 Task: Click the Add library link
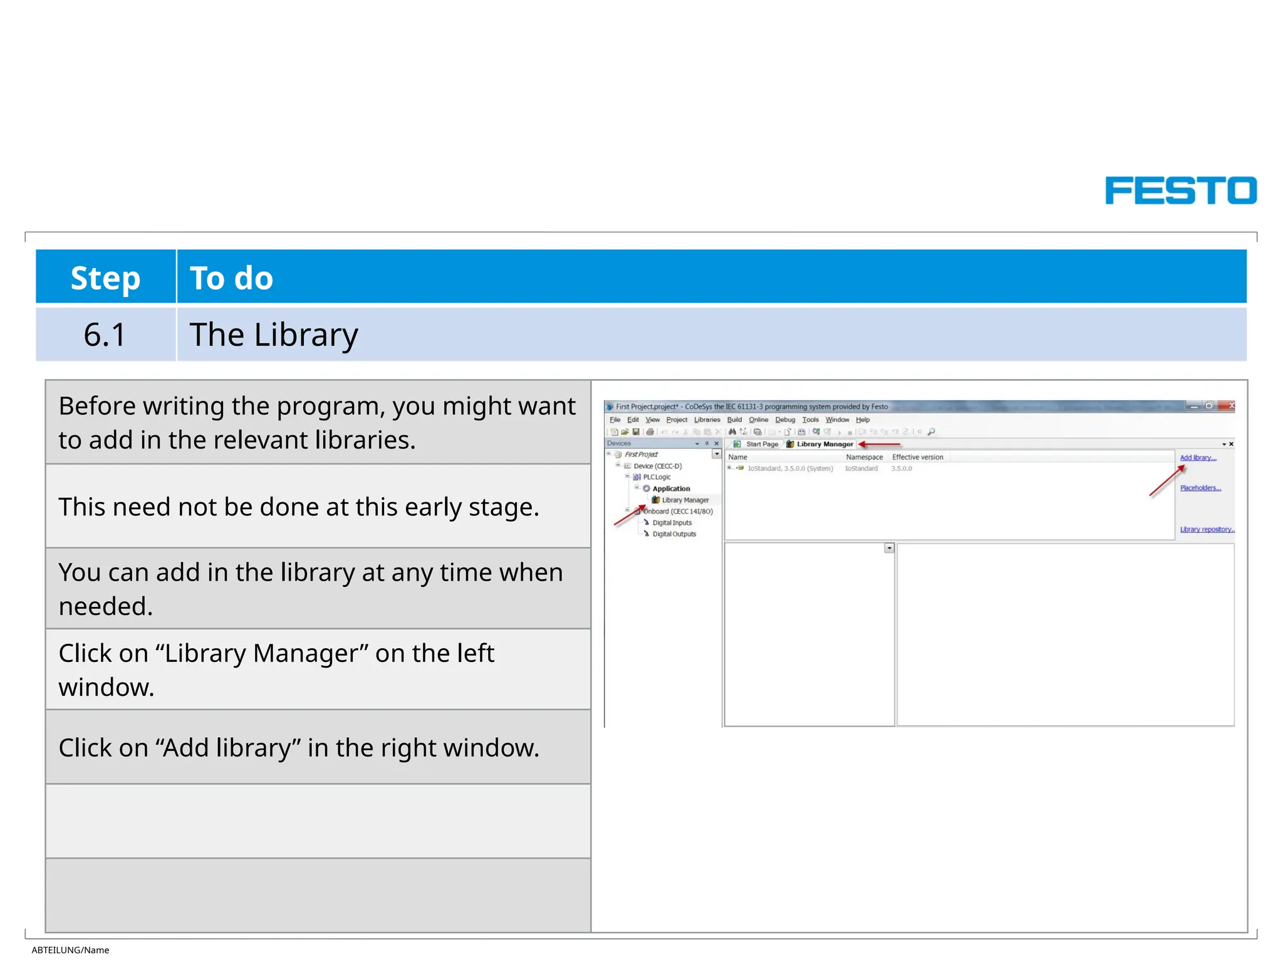(1198, 458)
